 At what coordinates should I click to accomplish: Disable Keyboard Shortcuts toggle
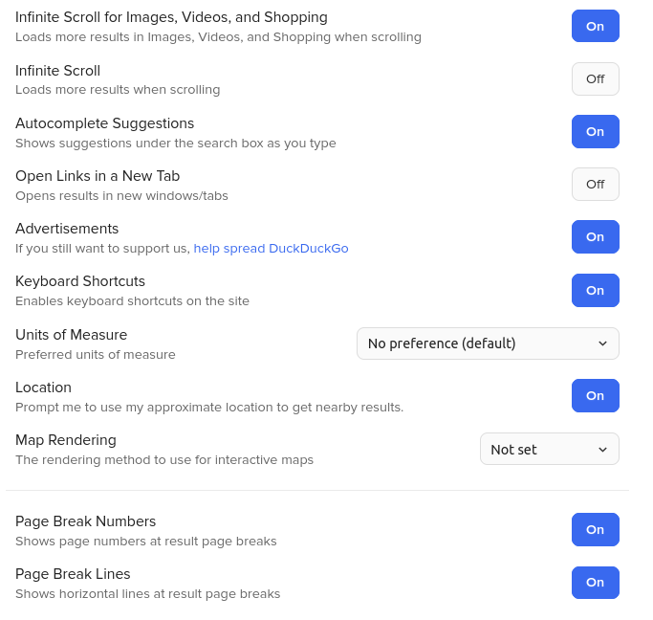pos(595,290)
